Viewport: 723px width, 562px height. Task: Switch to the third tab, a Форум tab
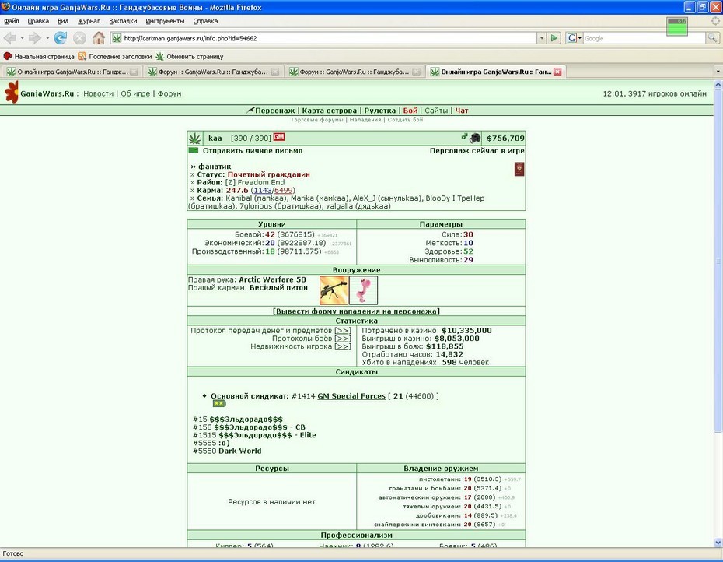(x=354, y=72)
